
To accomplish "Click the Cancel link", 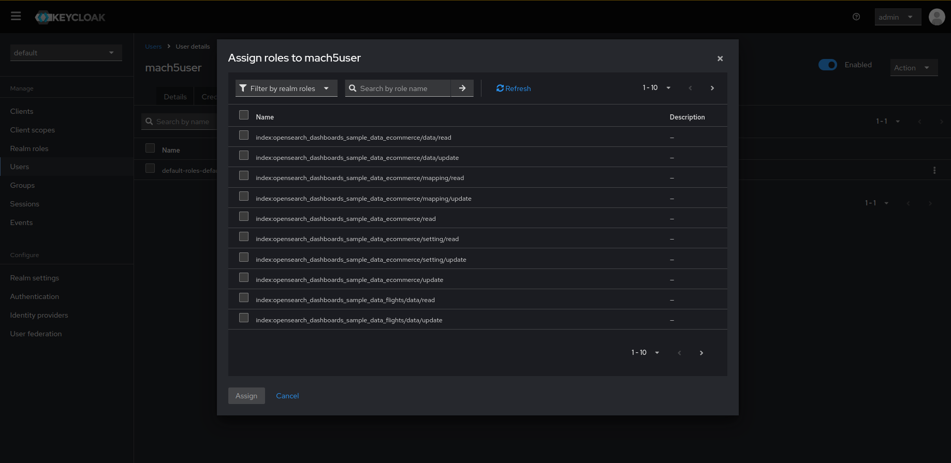I will [x=287, y=396].
